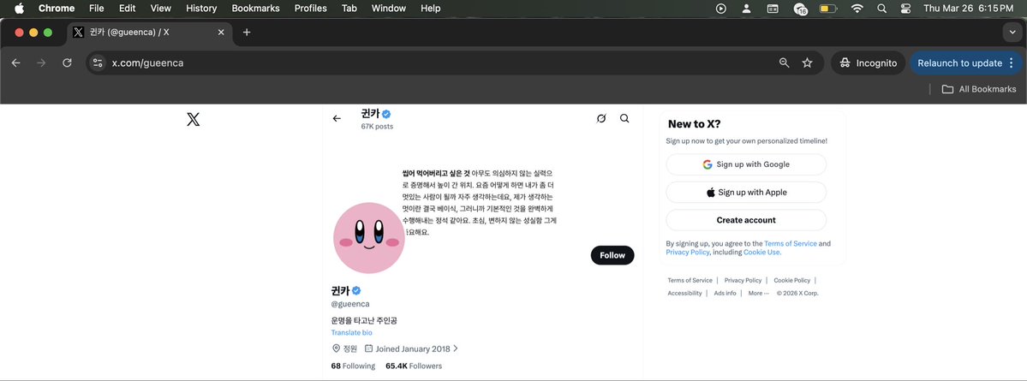Click play-circle icon in menu bar

[x=721, y=8]
